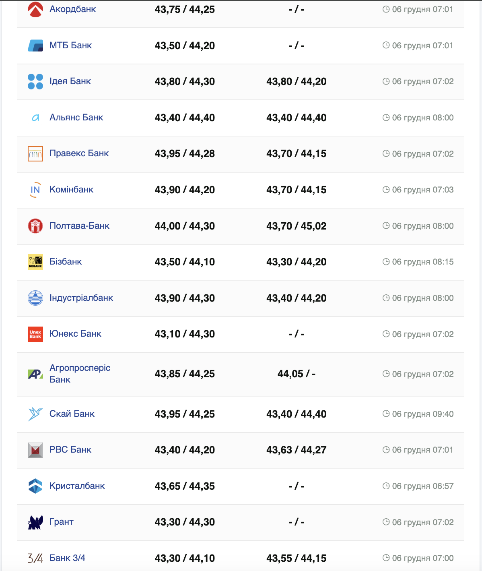
Task: Click the РВС Банк envelope logo
Action: [x=35, y=450]
